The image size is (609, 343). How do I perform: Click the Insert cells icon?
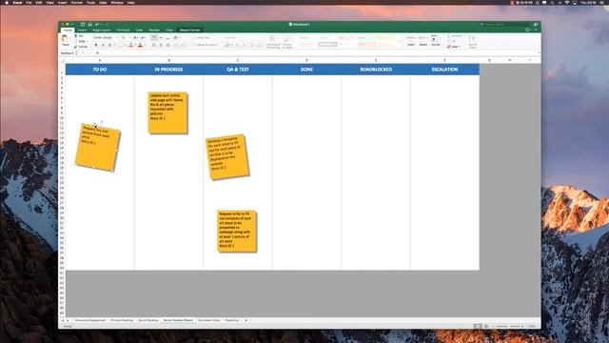pos(410,39)
